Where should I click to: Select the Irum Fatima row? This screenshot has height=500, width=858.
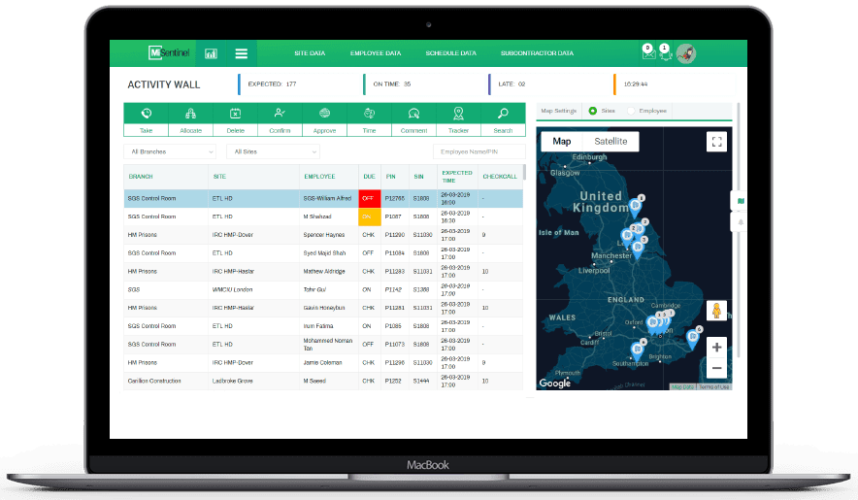click(x=323, y=326)
